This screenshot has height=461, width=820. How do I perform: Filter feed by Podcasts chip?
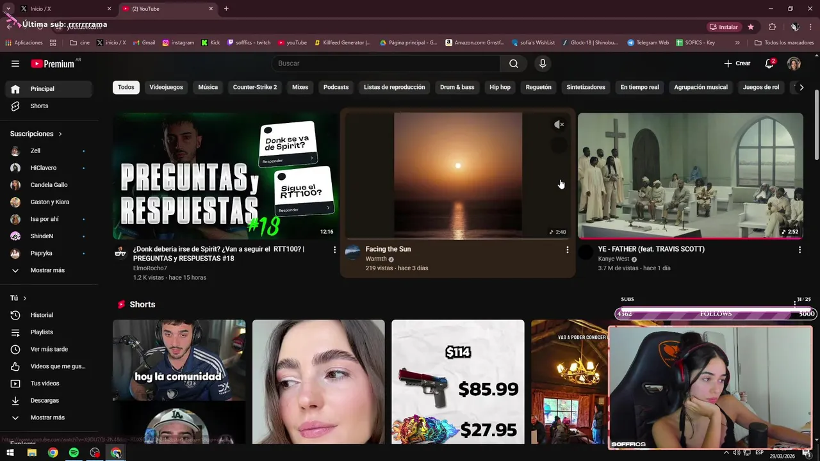point(336,87)
